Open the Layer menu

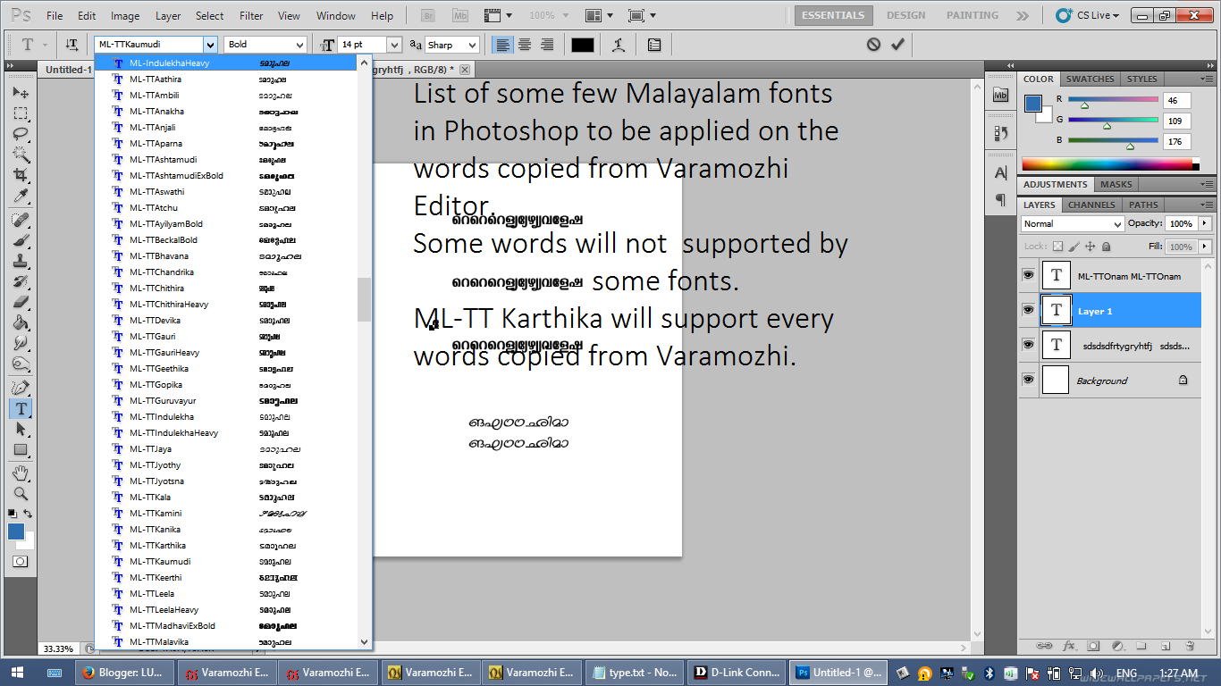168,16
